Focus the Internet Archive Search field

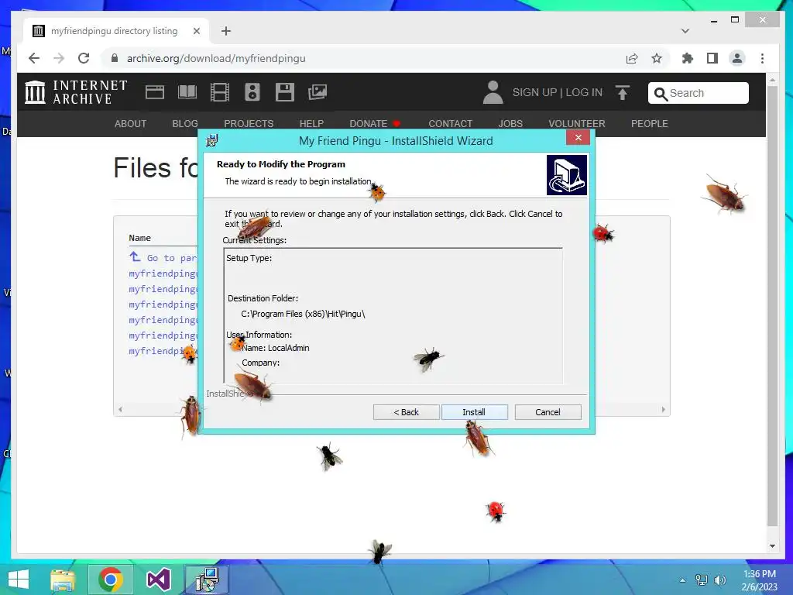coord(698,93)
